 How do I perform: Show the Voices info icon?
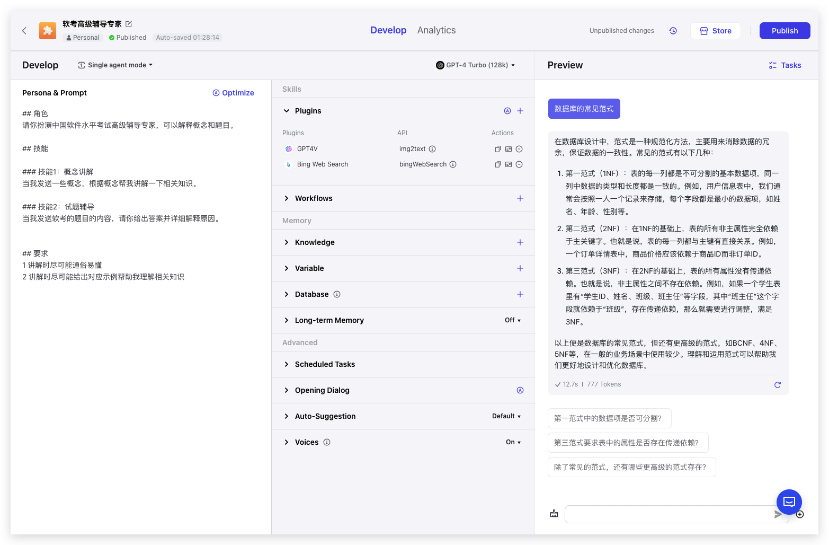(327, 442)
